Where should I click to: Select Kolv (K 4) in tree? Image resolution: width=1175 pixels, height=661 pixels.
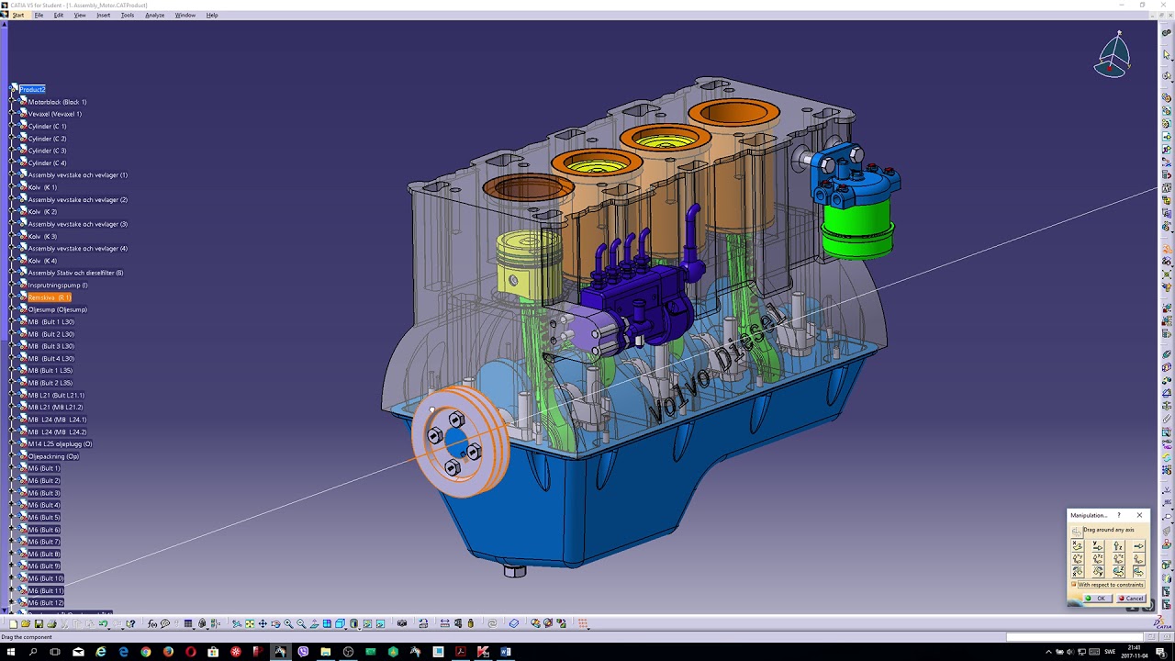pyautogui.click(x=42, y=261)
